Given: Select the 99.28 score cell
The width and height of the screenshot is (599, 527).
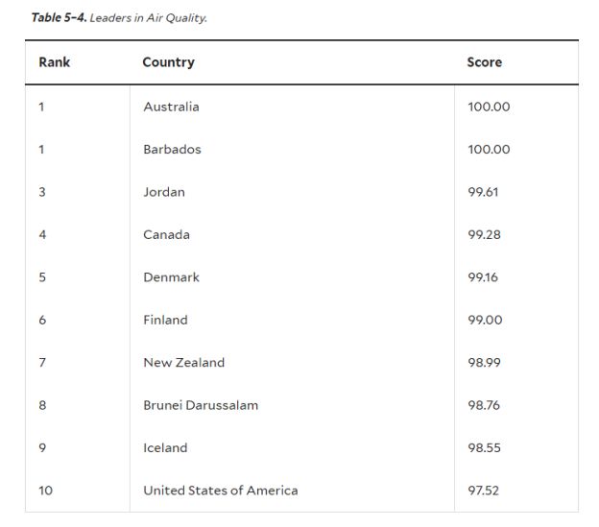Looking at the screenshot, I should click(484, 235).
